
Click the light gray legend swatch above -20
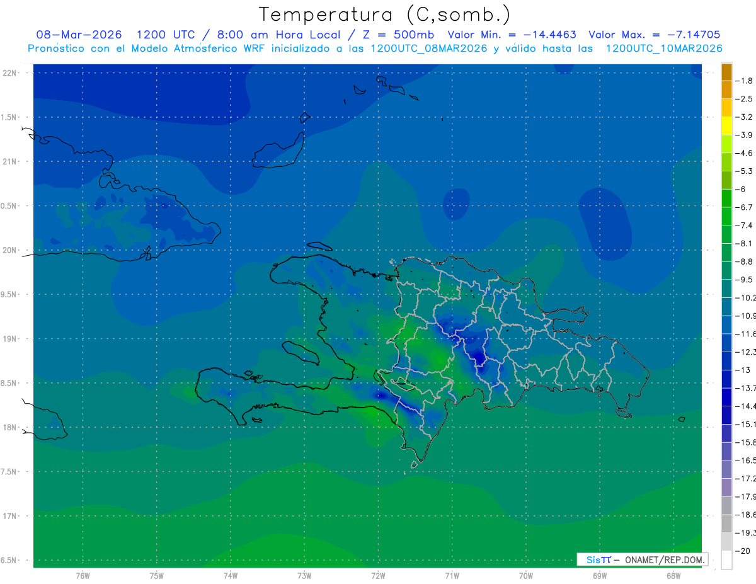coord(726,542)
